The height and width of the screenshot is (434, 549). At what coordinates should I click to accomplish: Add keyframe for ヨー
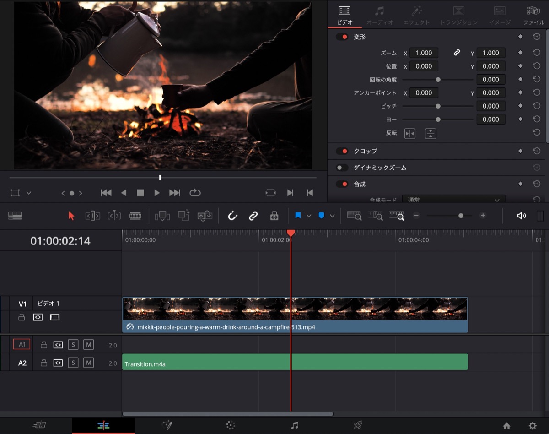520,119
